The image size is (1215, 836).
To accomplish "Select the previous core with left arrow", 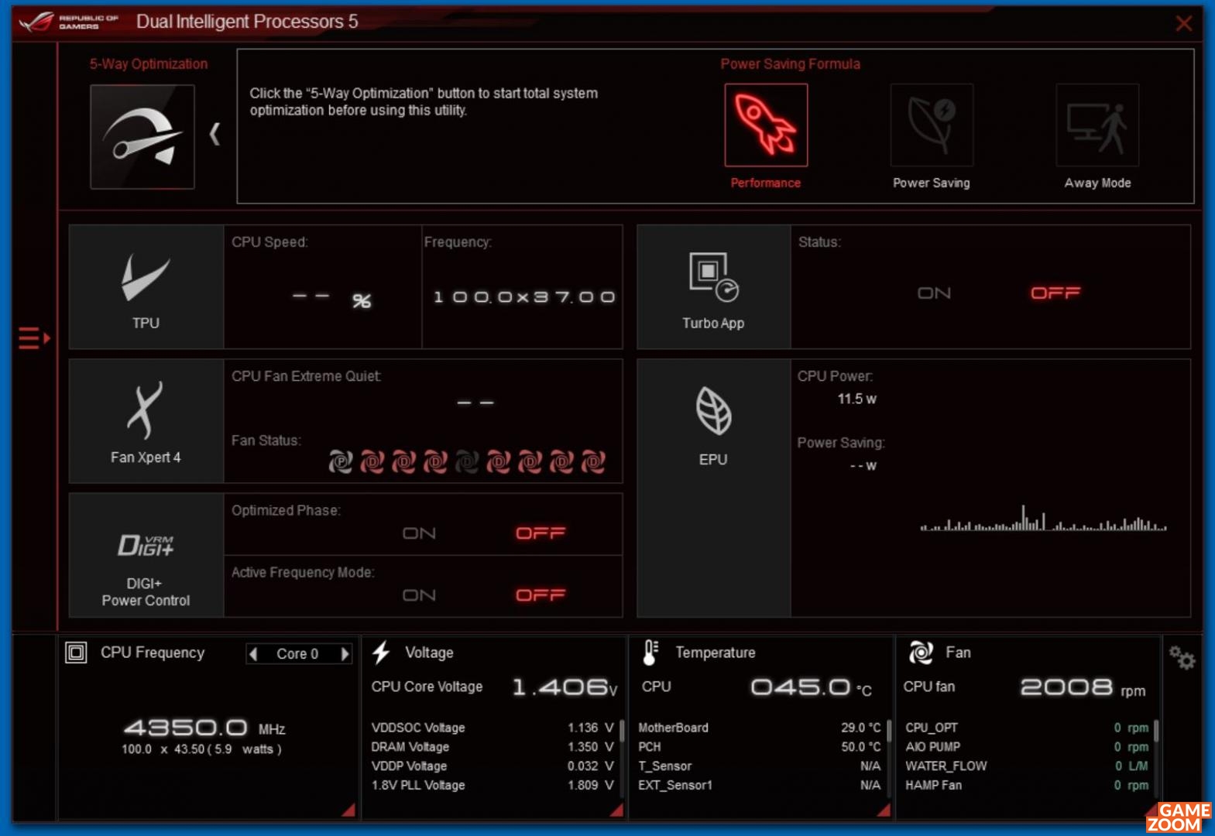I will coord(253,654).
